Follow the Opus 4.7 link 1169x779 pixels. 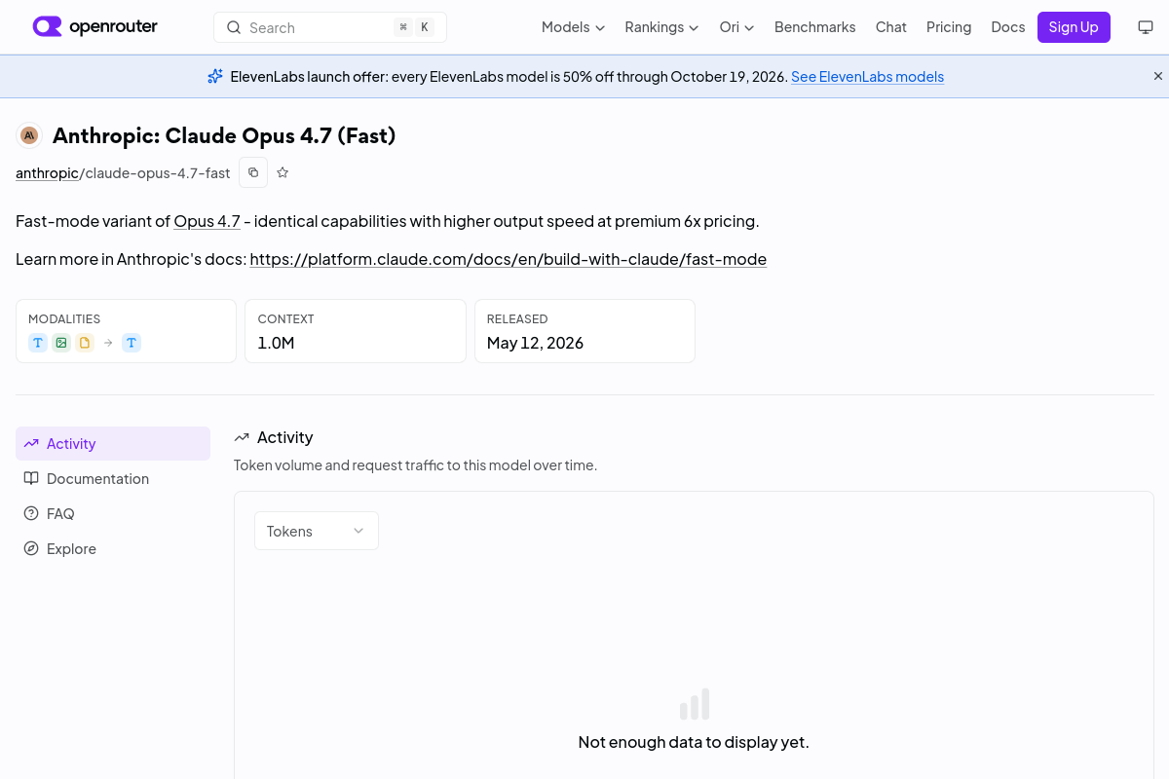click(207, 221)
